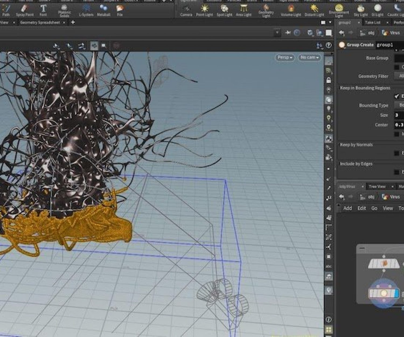Image resolution: width=404 pixels, height=337 pixels.
Task: Open the Persp viewport dropdown
Action: (x=284, y=57)
